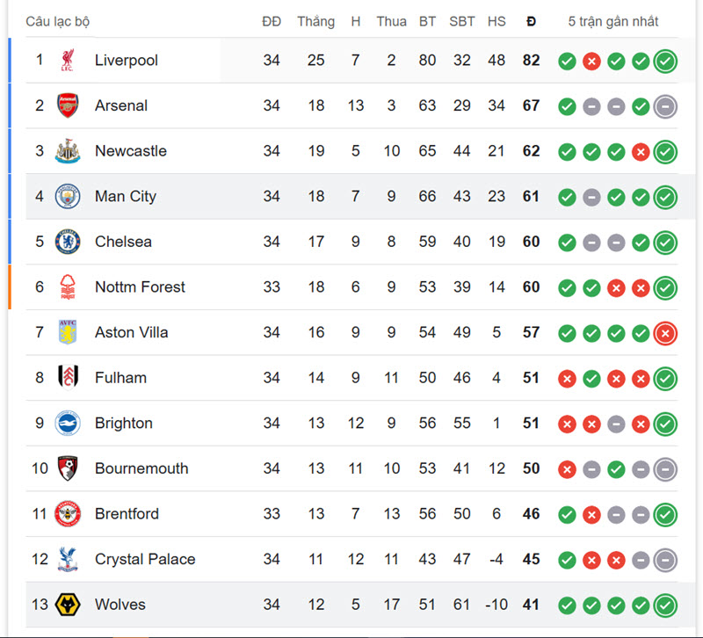Select the Brentford team name
The height and width of the screenshot is (638, 703).
(x=127, y=514)
